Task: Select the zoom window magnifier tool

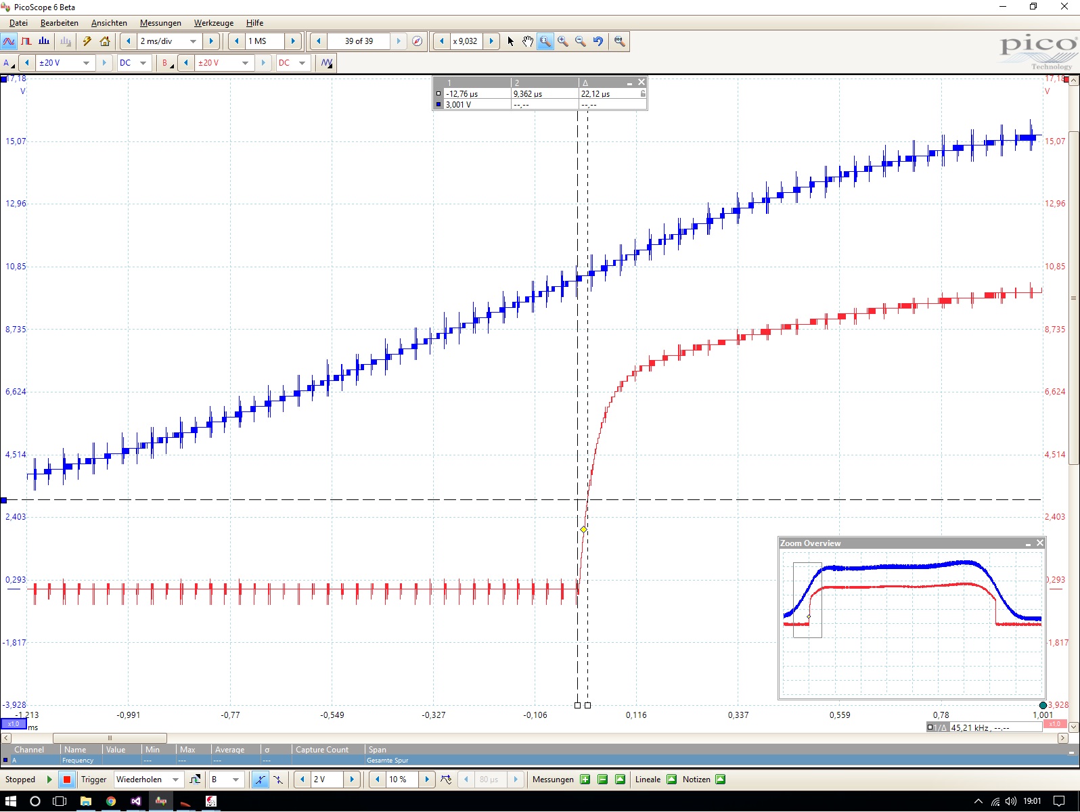Action: [x=545, y=41]
